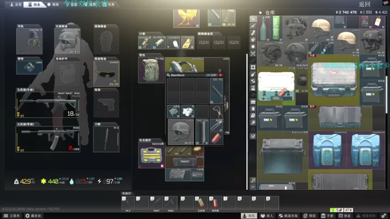Filter stash by magazines

point(253,33)
